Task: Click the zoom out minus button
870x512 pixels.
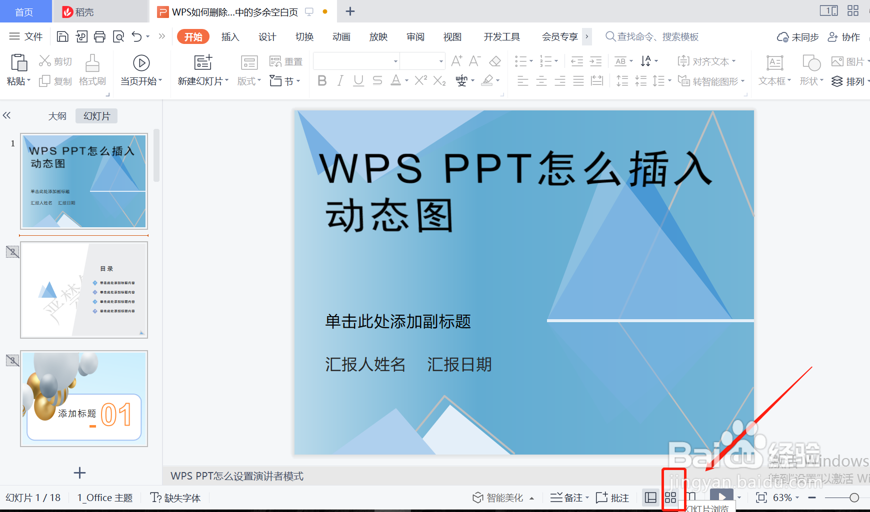Action: [812, 498]
